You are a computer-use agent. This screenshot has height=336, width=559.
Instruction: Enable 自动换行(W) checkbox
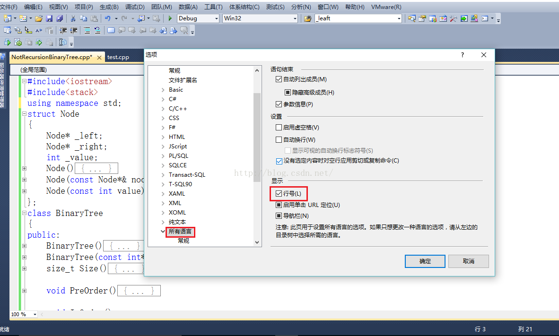[279, 140]
